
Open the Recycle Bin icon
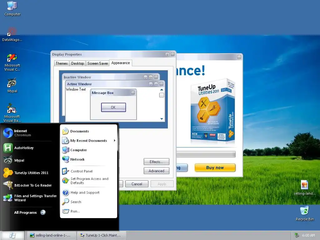tap(305, 213)
